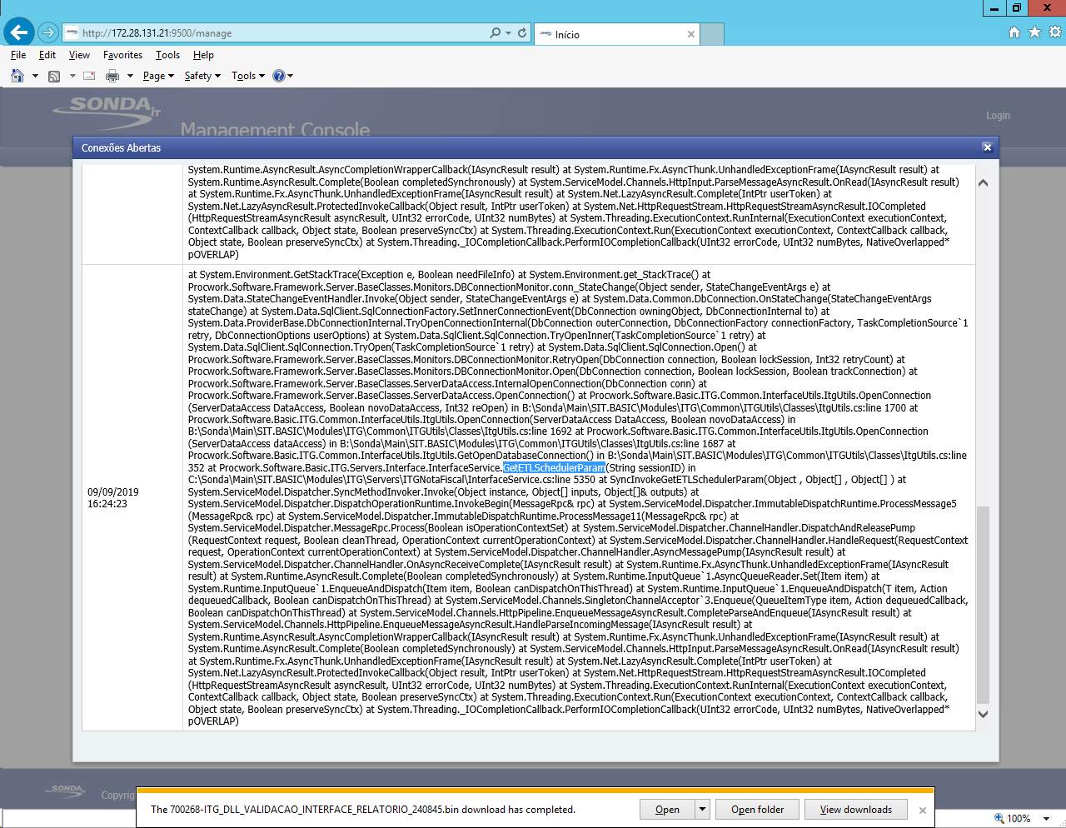
Task: Click the highlighted GetETLSchedulerParam text
Action: (x=554, y=468)
